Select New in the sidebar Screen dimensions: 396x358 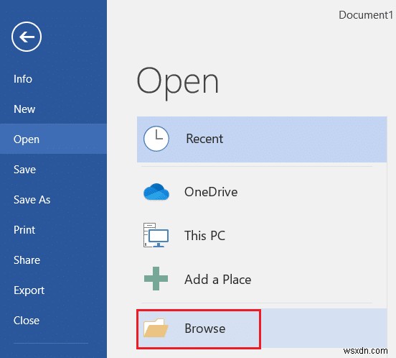click(53, 109)
